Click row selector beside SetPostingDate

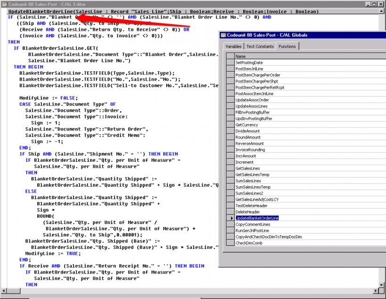pos(230,63)
